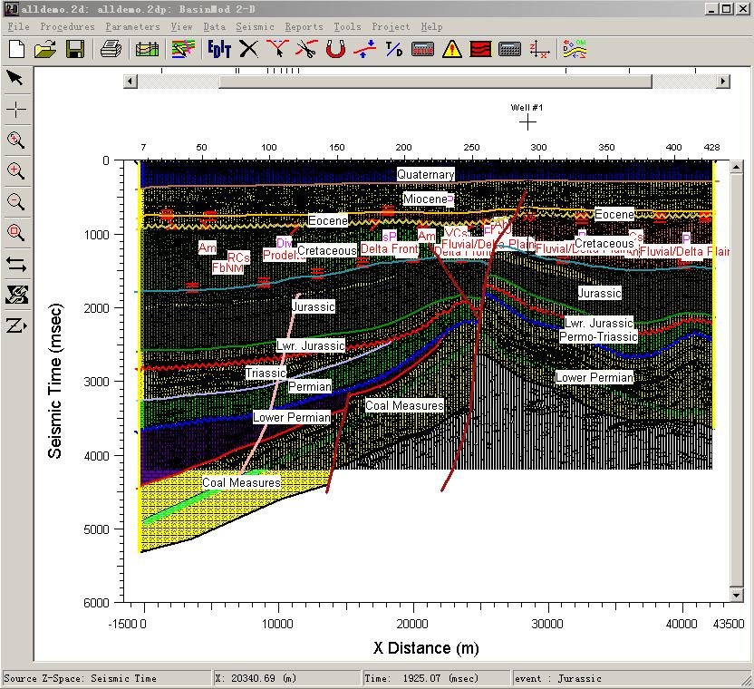The width and height of the screenshot is (754, 689).
Task: Click the Well #1 cross marker
Action: (527, 122)
